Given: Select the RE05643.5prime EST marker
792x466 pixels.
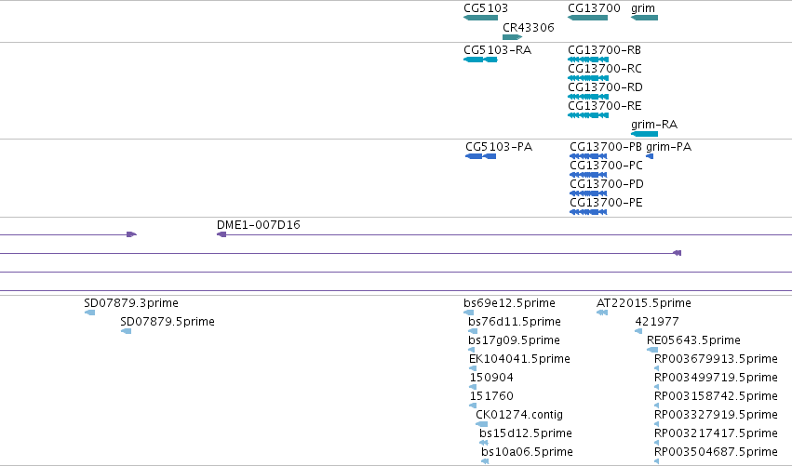Looking at the screenshot, I should (652, 350).
